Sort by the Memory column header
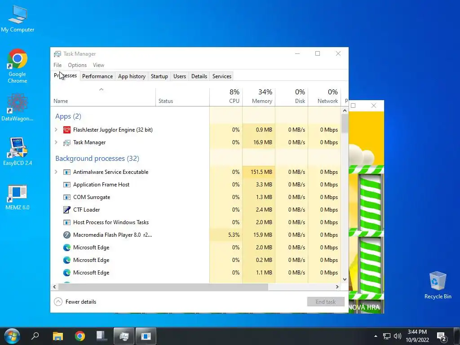 click(259, 97)
